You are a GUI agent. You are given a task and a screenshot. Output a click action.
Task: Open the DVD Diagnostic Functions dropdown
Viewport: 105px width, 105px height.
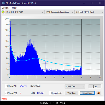[59, 12]
